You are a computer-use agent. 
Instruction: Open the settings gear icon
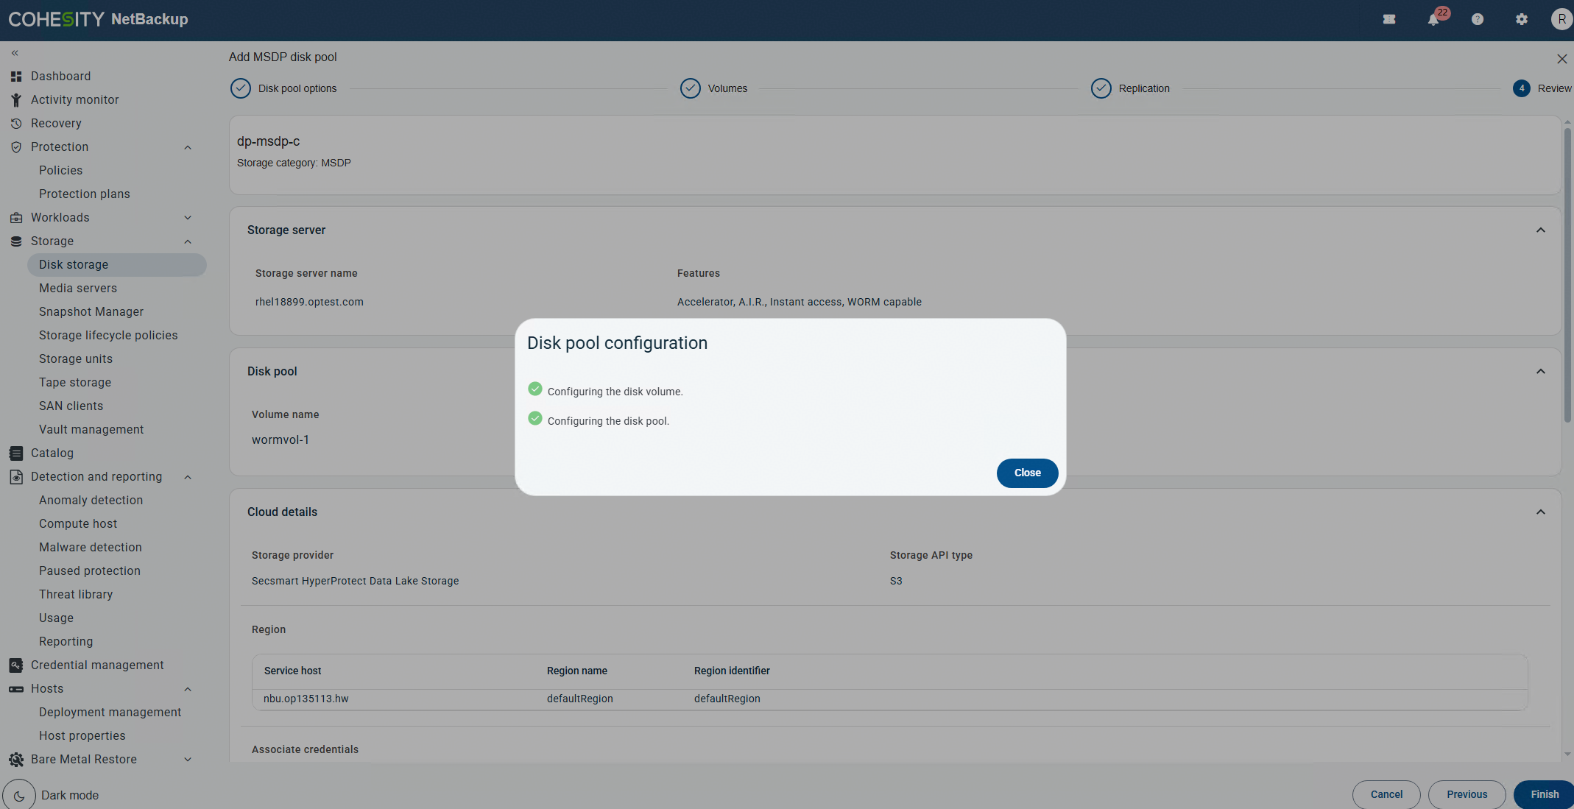[1522, 20]
